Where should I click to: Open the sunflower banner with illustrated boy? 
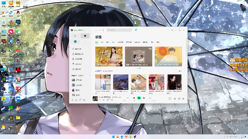[x=168, y=57]
